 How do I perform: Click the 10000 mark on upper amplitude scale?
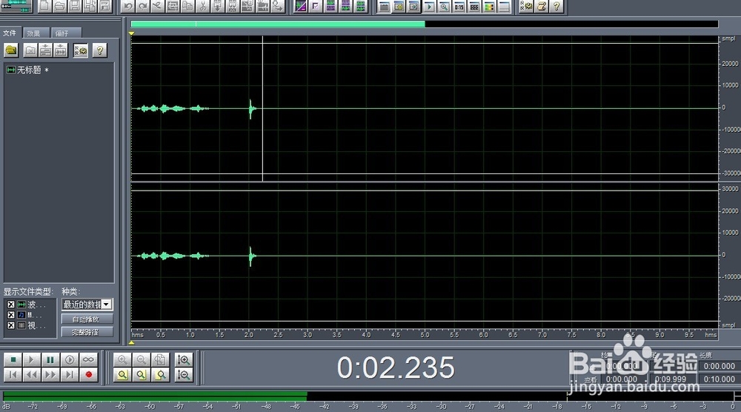(x=730, y=85)
